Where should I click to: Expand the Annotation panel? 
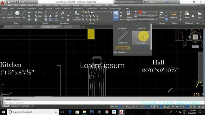coord(65,23)
